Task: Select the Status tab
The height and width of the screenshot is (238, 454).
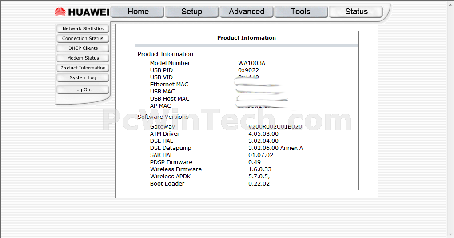Action: pyautogui.click(x=356, y=12)
